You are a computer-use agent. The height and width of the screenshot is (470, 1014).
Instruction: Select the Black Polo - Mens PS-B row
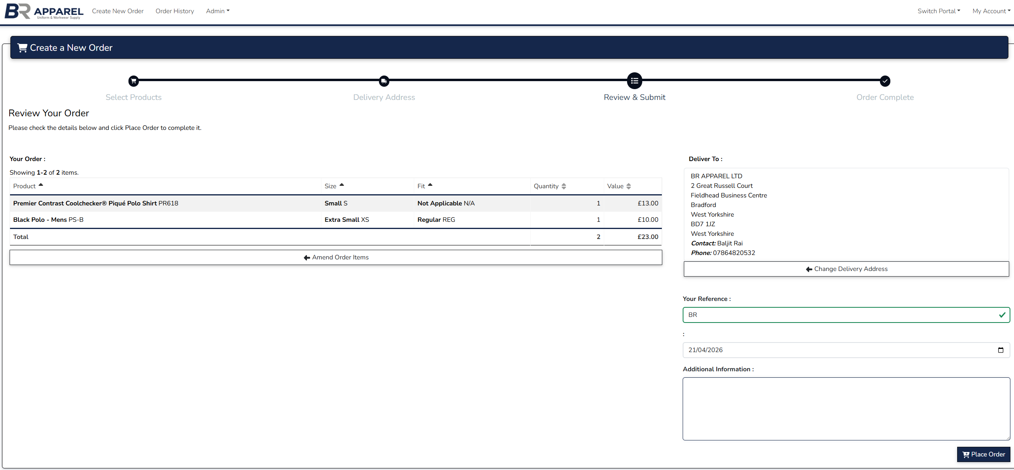coord(336,220)
